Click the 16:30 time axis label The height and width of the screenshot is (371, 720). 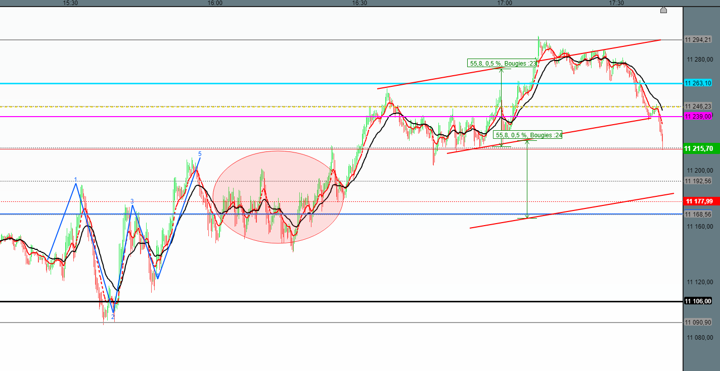359,3
